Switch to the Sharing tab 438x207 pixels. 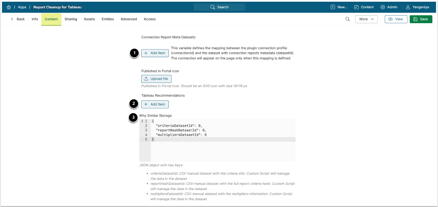click(x=71, y=19)
